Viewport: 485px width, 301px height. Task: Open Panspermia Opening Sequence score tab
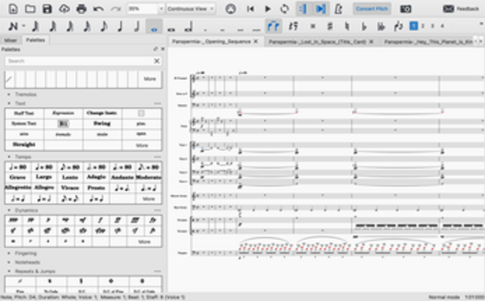click(x=211, y=41)
